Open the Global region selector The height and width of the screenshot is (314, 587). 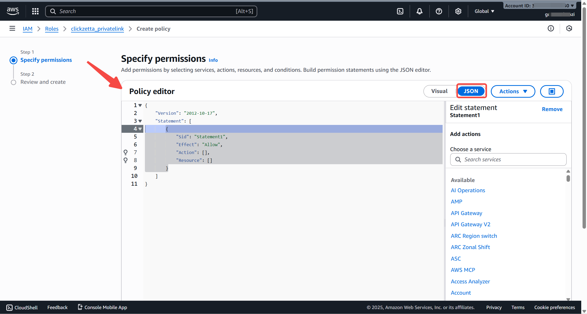(x=484, y=11)
